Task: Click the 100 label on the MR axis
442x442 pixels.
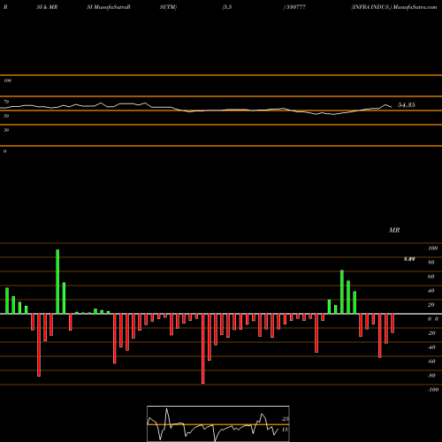Action: pos(432,248)
